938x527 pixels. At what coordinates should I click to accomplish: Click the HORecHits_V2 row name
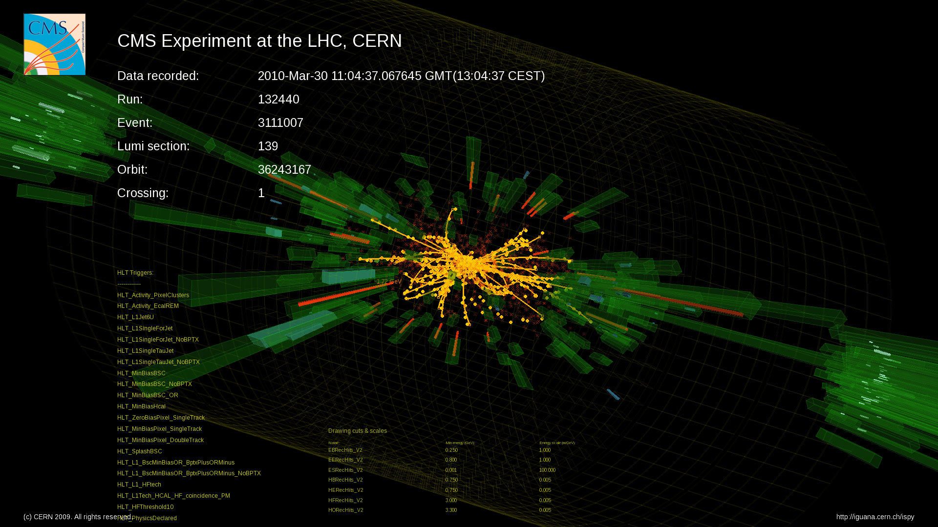(x=345, y=510)
